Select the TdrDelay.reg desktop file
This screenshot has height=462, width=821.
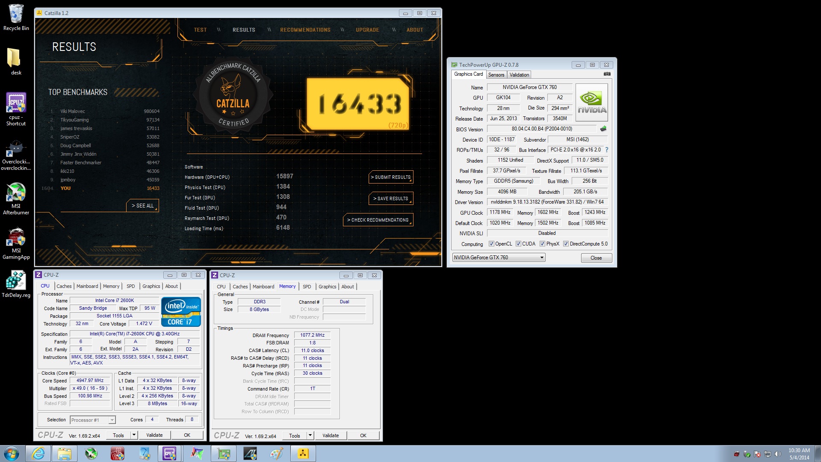pos(16,284)
